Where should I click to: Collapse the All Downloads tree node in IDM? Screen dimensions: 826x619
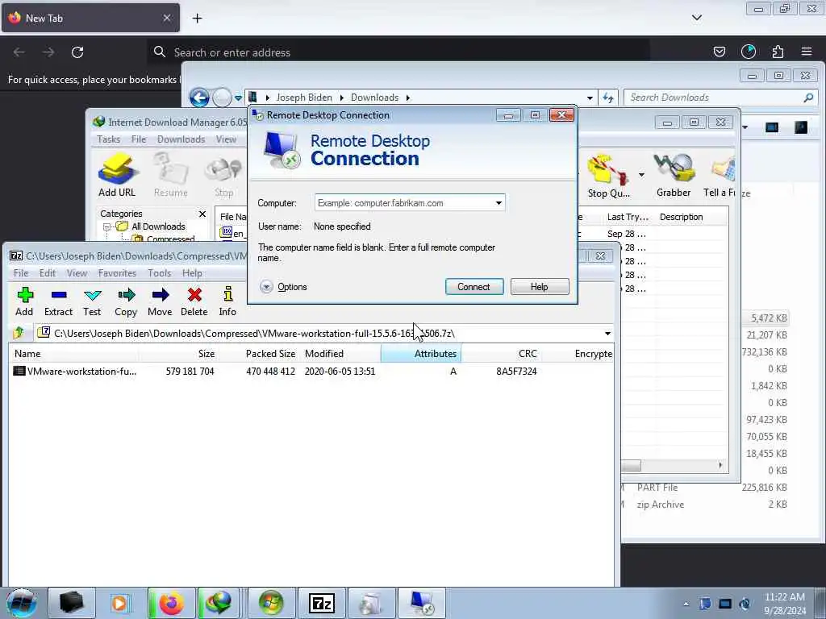point(107,226)
